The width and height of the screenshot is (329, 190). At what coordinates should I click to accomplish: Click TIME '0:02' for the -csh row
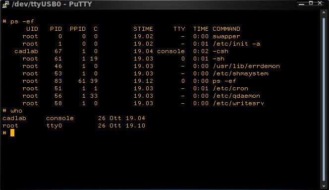[x=201, y=51]
